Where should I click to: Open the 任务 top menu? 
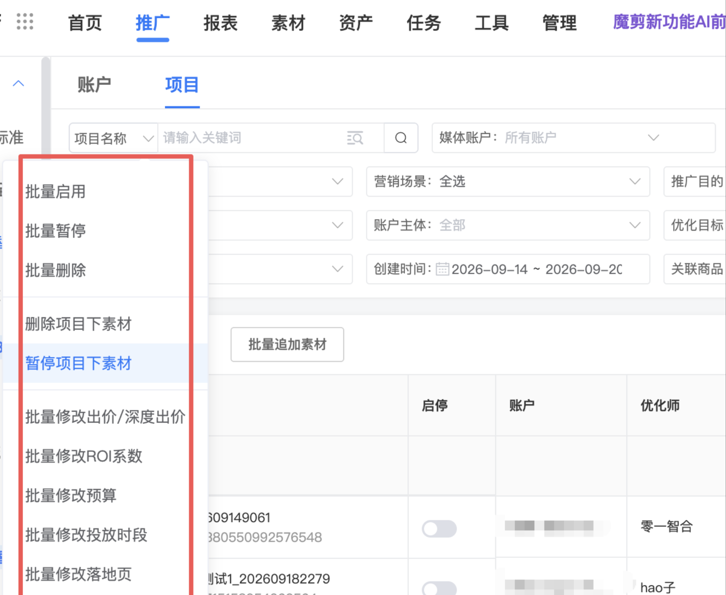pos(424,23)
